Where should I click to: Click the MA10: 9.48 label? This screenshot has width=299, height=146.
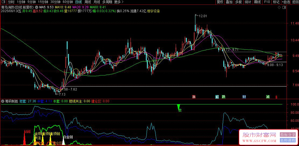63,7
